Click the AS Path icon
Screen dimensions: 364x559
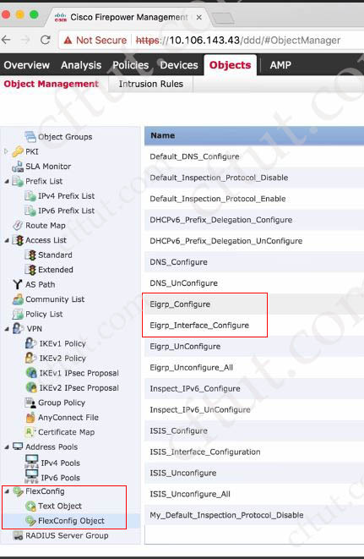[x=18, y=284]
